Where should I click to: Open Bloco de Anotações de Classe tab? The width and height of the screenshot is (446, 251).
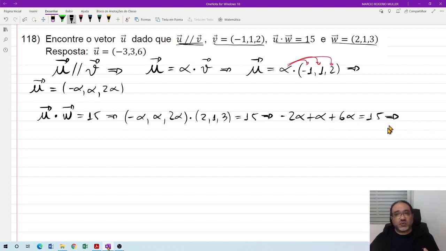click(116, 11)
